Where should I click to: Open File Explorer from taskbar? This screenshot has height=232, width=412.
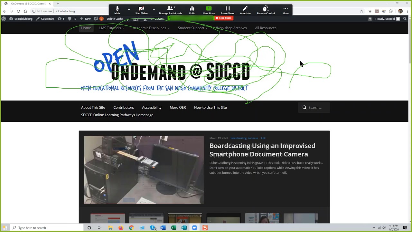point(110,228)
